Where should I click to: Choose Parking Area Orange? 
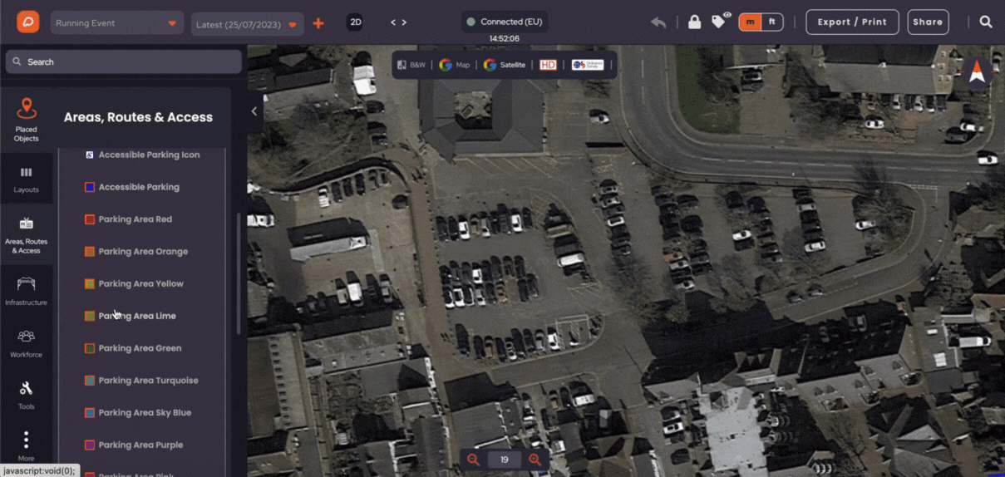(137, 251)
